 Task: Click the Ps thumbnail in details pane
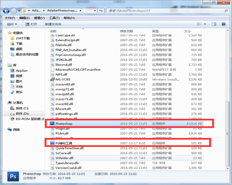(13, 176)
